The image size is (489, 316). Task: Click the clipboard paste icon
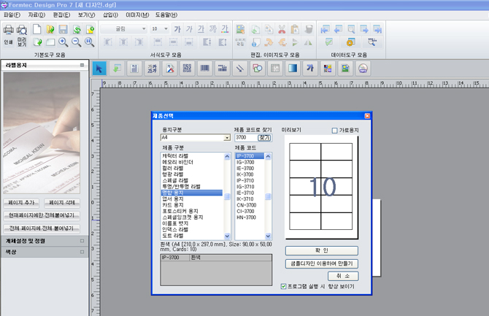click(295, 29)
